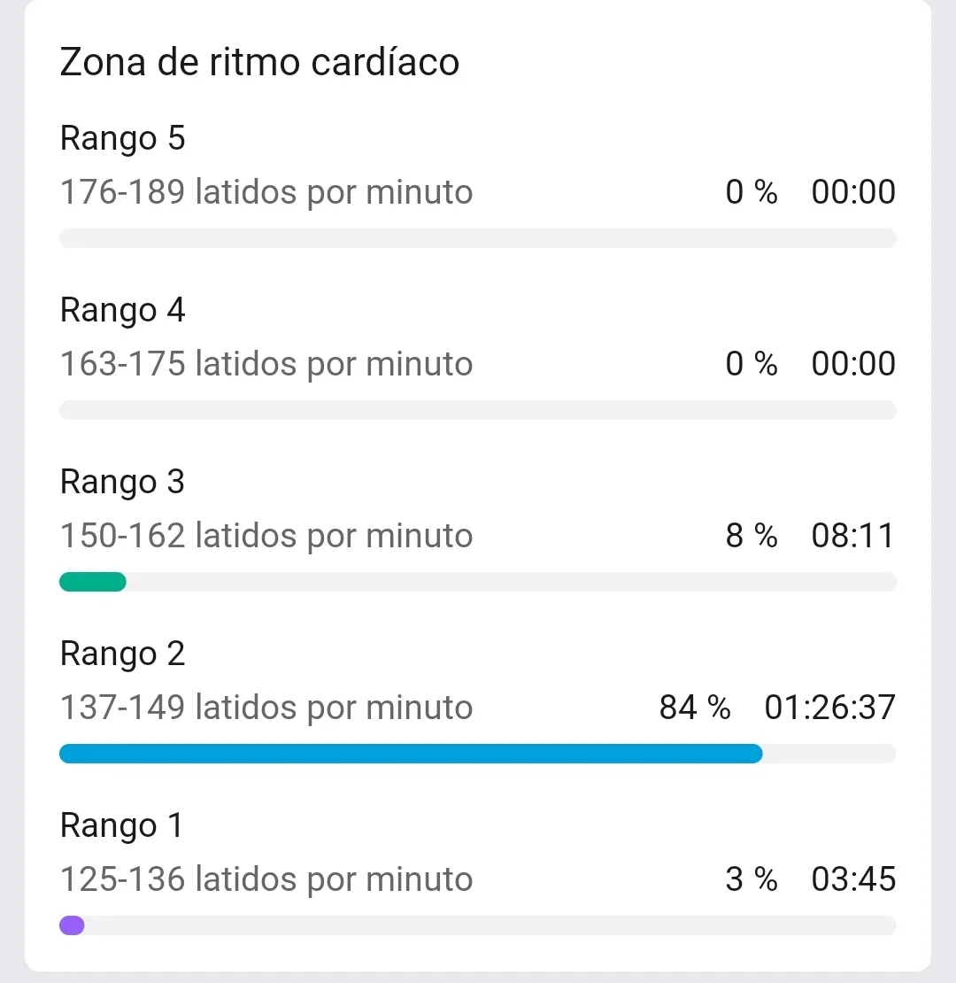
Task: Click the purple Rango 1 bar fill
Action: point(72,925)
